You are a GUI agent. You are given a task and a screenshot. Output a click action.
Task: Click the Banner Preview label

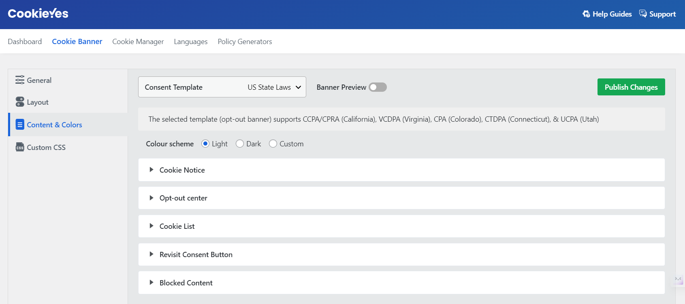[341, 87]
